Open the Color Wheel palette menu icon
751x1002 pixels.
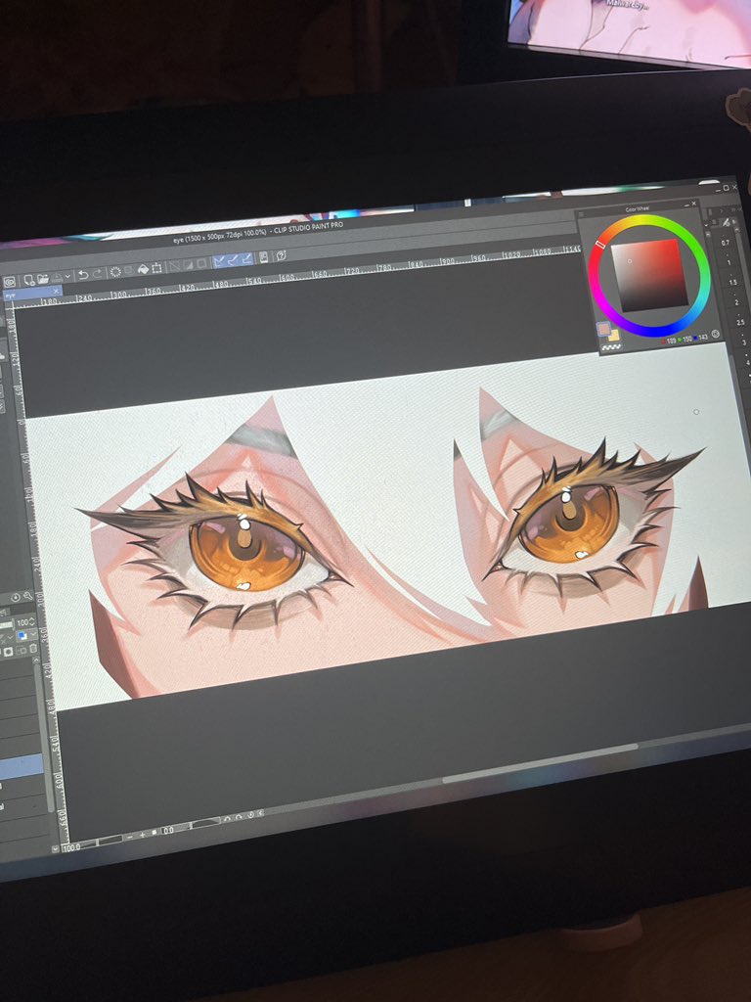(581, 214)
